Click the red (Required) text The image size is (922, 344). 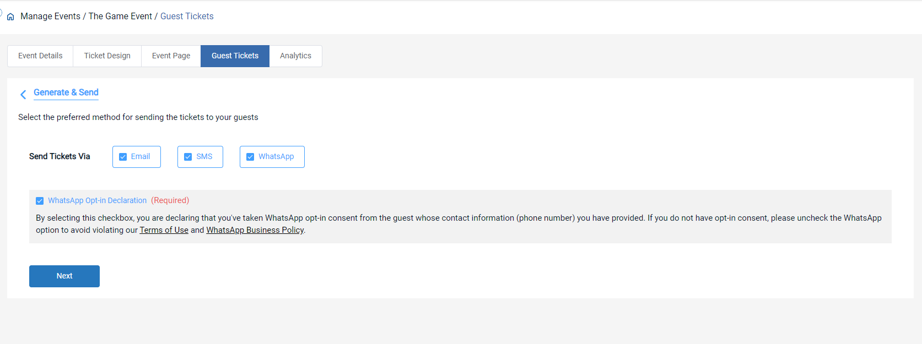click(x=170, y=200)
